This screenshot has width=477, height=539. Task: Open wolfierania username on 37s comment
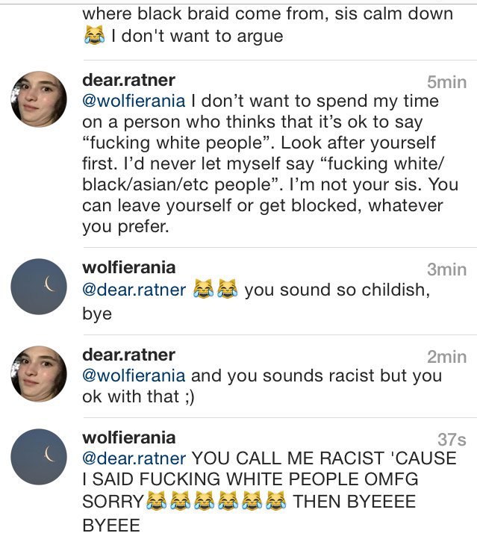pos(129,437)
